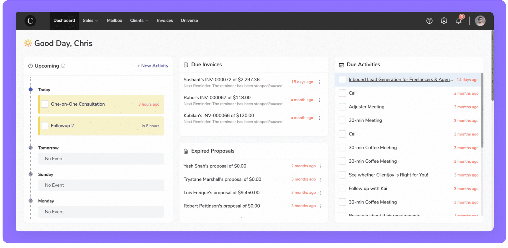Image resolution: width=508 pixels, height=248 pixels.
Task: Open the help question mark icon
Action: [429, 21]
